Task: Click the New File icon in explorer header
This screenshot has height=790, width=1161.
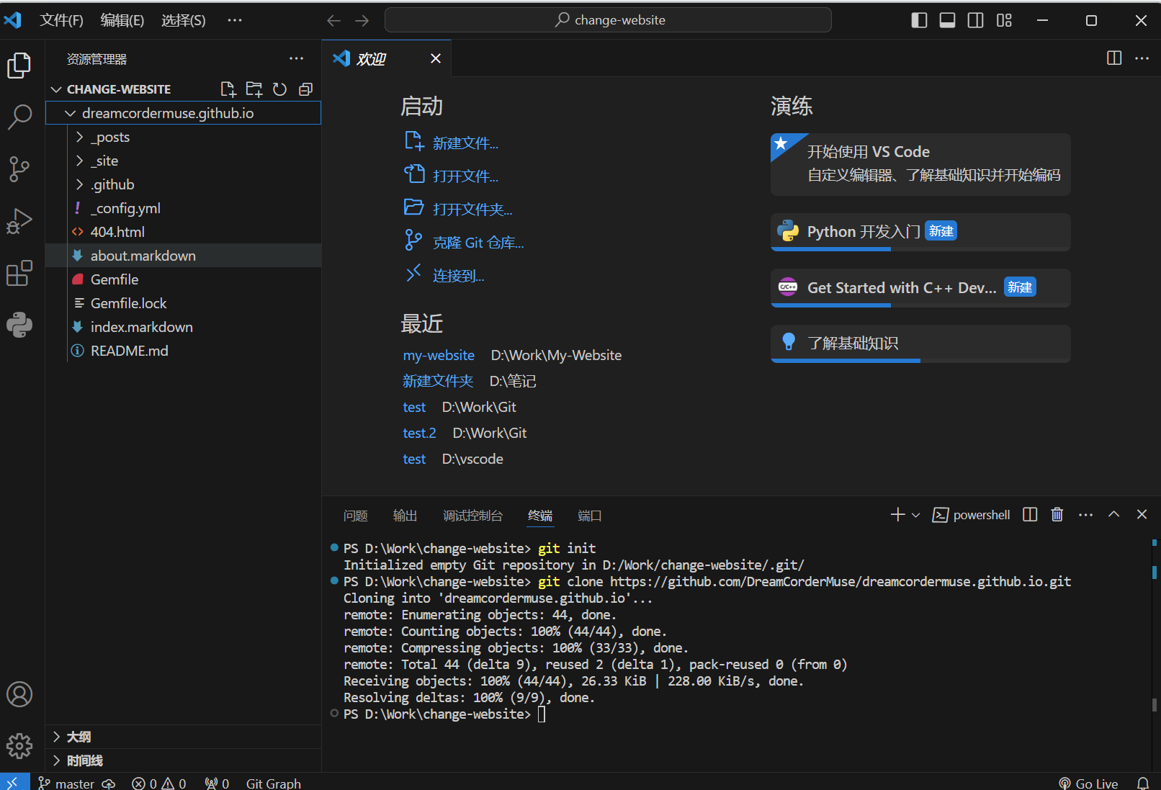Action: pos(228,89)
